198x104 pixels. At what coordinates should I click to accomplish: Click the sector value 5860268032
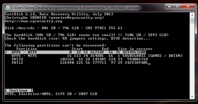coord(134,56)
